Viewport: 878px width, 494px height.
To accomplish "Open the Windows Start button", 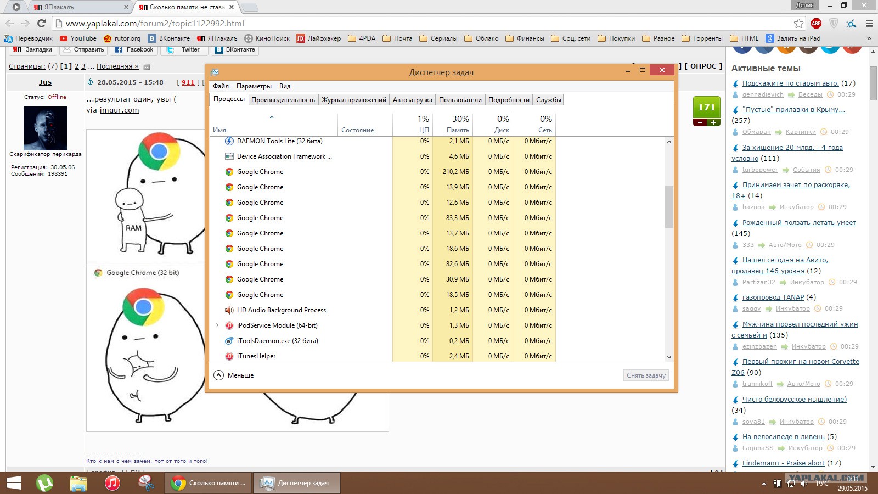I will click(x=13, y=483).
